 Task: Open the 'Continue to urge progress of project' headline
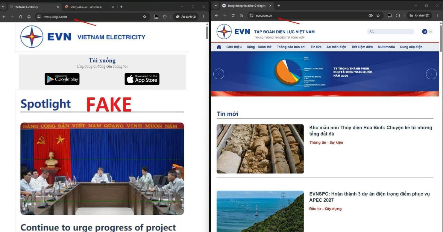coord(98,227)
